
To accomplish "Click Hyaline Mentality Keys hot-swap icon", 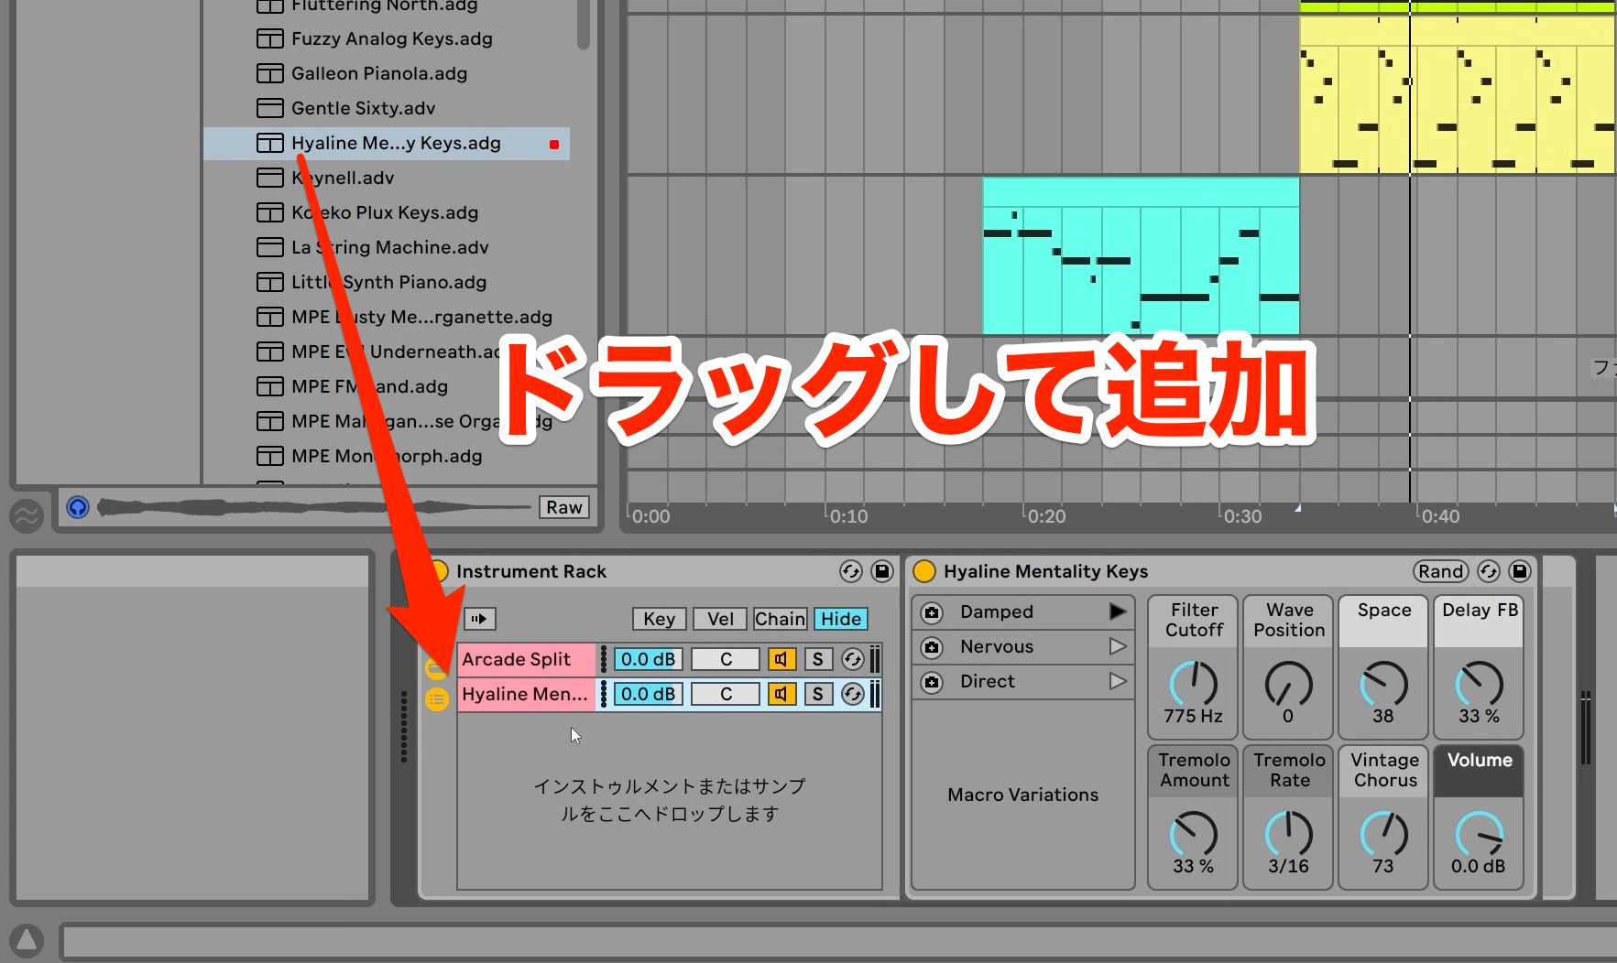I will 1489,571.
